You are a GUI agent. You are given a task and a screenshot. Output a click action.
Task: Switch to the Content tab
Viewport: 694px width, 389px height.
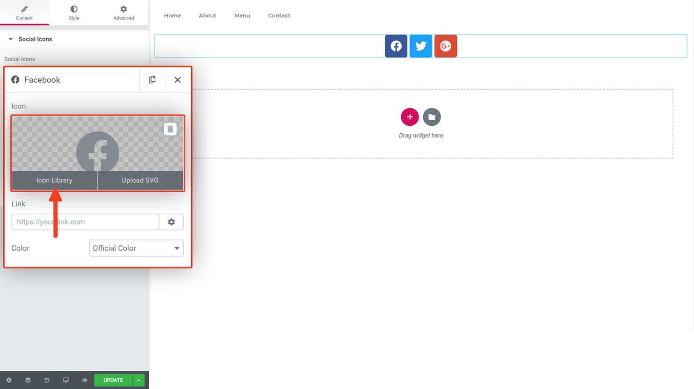coord(24,13)
